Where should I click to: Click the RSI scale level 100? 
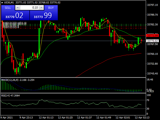click(x=148, y=95)
